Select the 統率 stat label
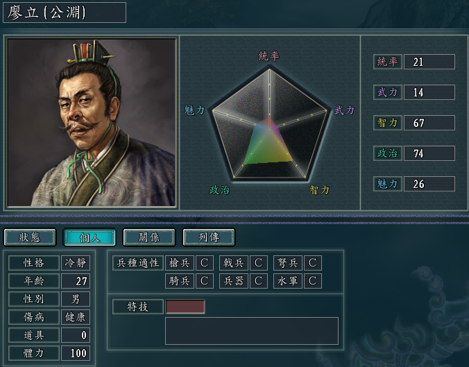The image size is (469, 367). 387,62
